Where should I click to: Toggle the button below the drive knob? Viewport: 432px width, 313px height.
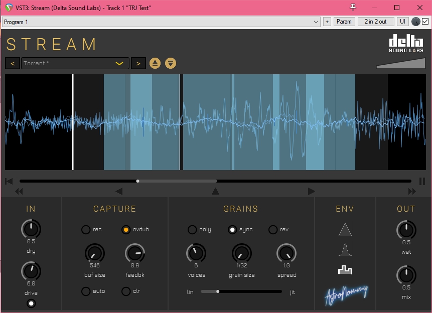pyautogui.click(x=31, y=303)
